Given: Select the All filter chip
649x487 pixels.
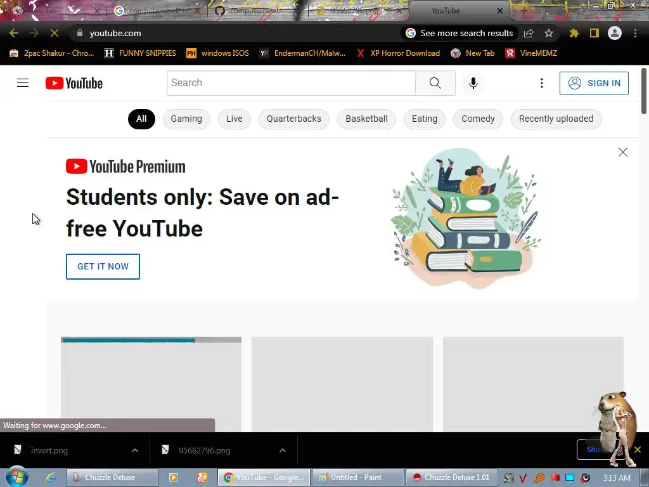Looking at the screenshot, I should 141,119.
